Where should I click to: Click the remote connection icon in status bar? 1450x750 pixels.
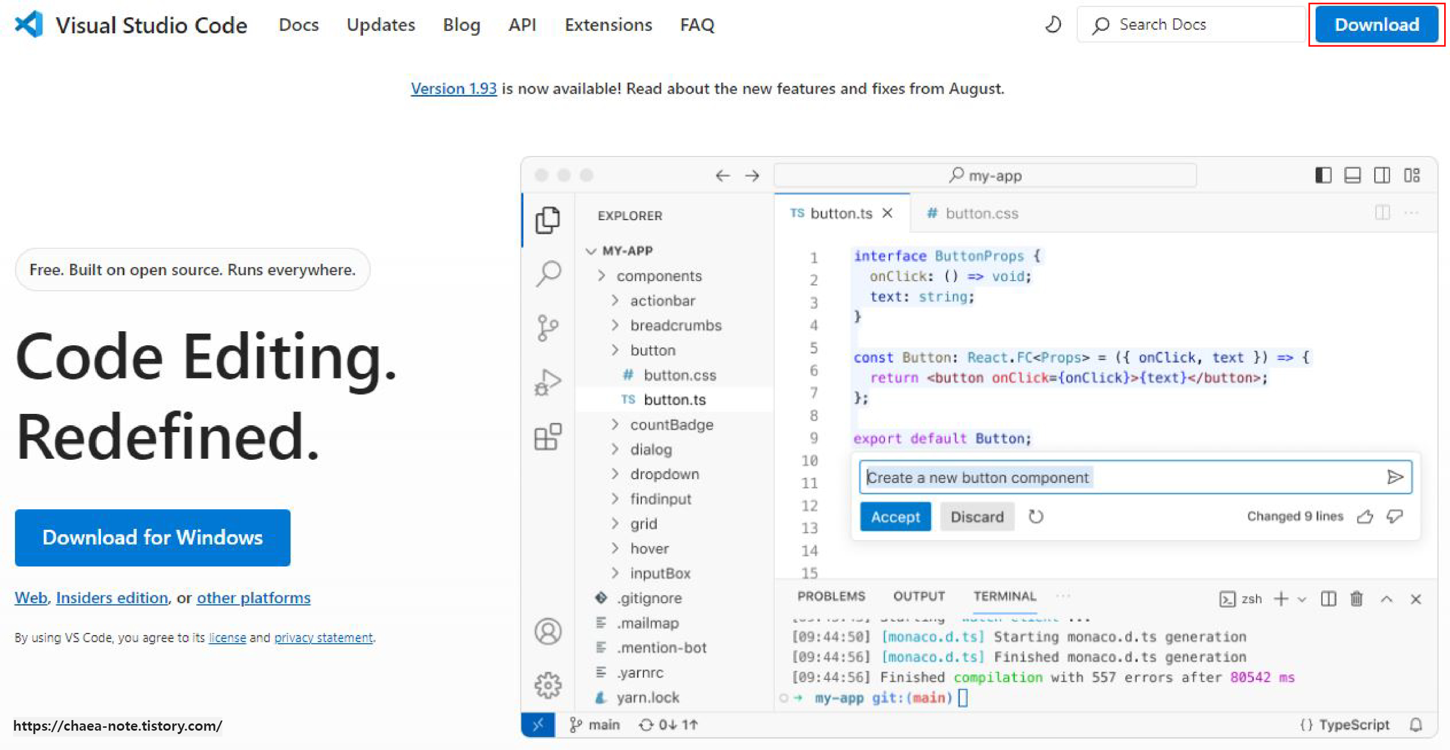tap(538, 725)
